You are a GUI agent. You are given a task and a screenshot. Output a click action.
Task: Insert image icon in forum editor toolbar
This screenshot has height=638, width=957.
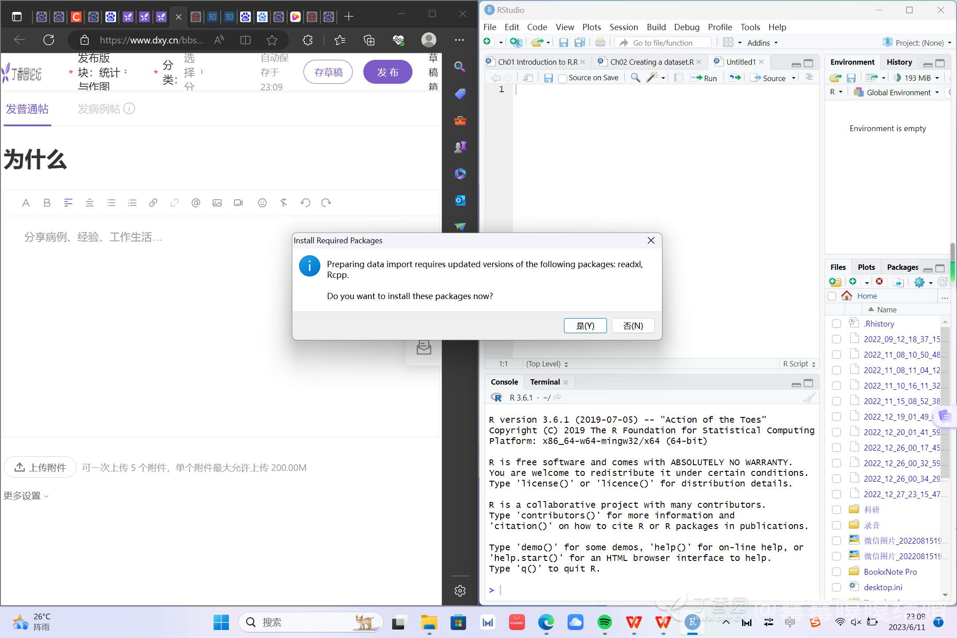tap(217, 202)
